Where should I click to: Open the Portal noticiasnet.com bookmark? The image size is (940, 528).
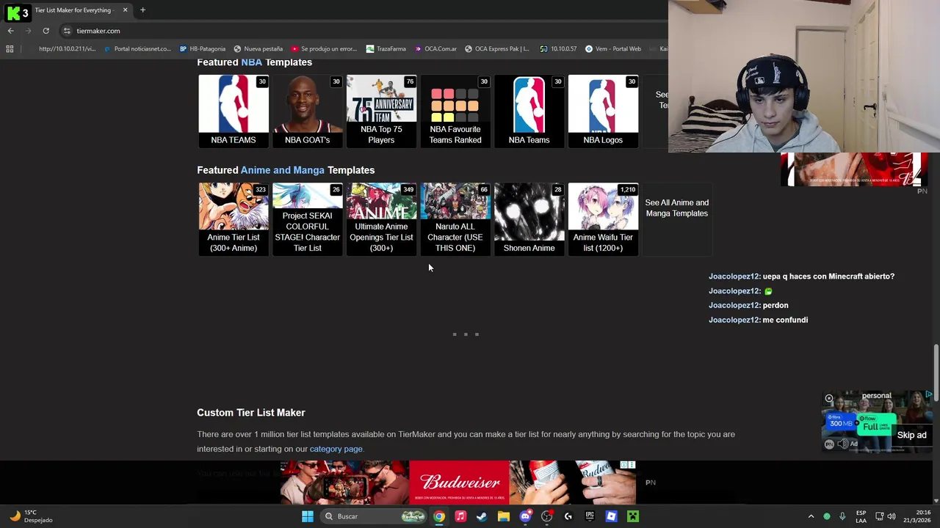137,49
